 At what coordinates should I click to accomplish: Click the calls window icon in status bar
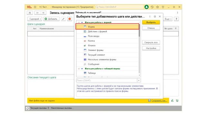tap(28, 108)
